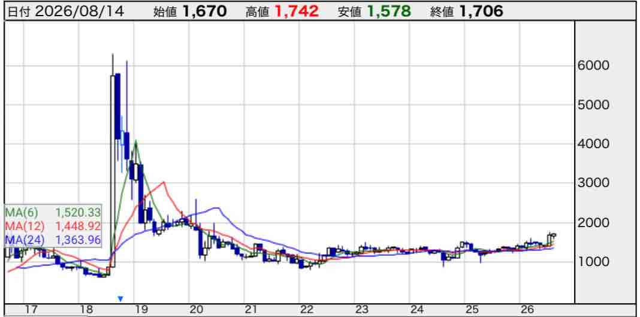Click the year 25 axis label
640x317 pixels.
click(x=472, y=309)
